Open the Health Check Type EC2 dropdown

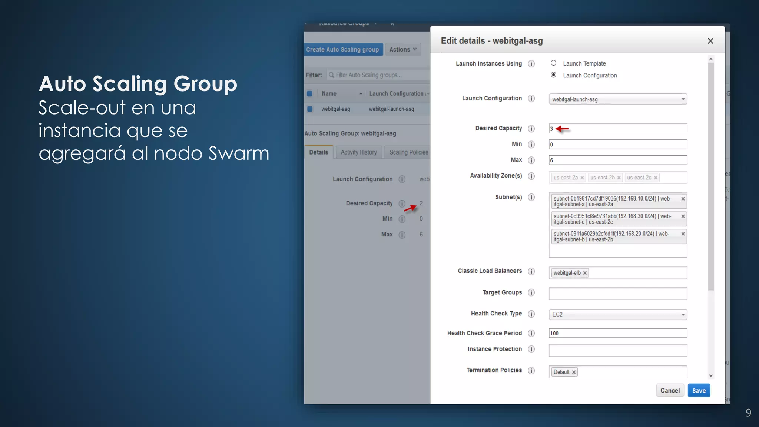[618, 314]
